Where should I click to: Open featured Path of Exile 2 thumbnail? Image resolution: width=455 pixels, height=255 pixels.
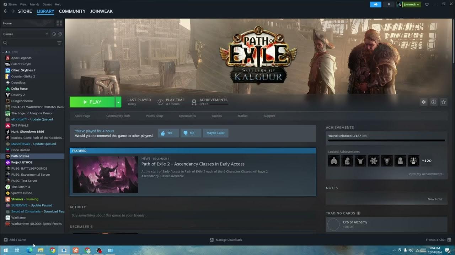[105, 175]
